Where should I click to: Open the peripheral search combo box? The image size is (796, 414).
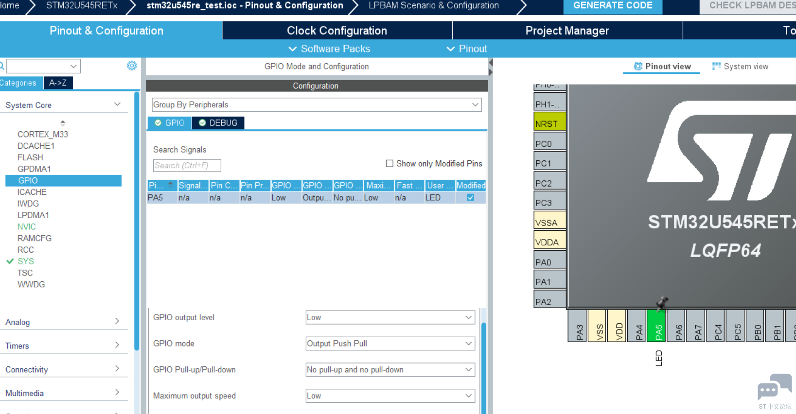pos(43,66)
